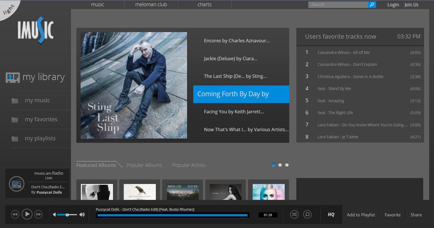Enable shuffle playback mode
434x228 pixels.
294,215
